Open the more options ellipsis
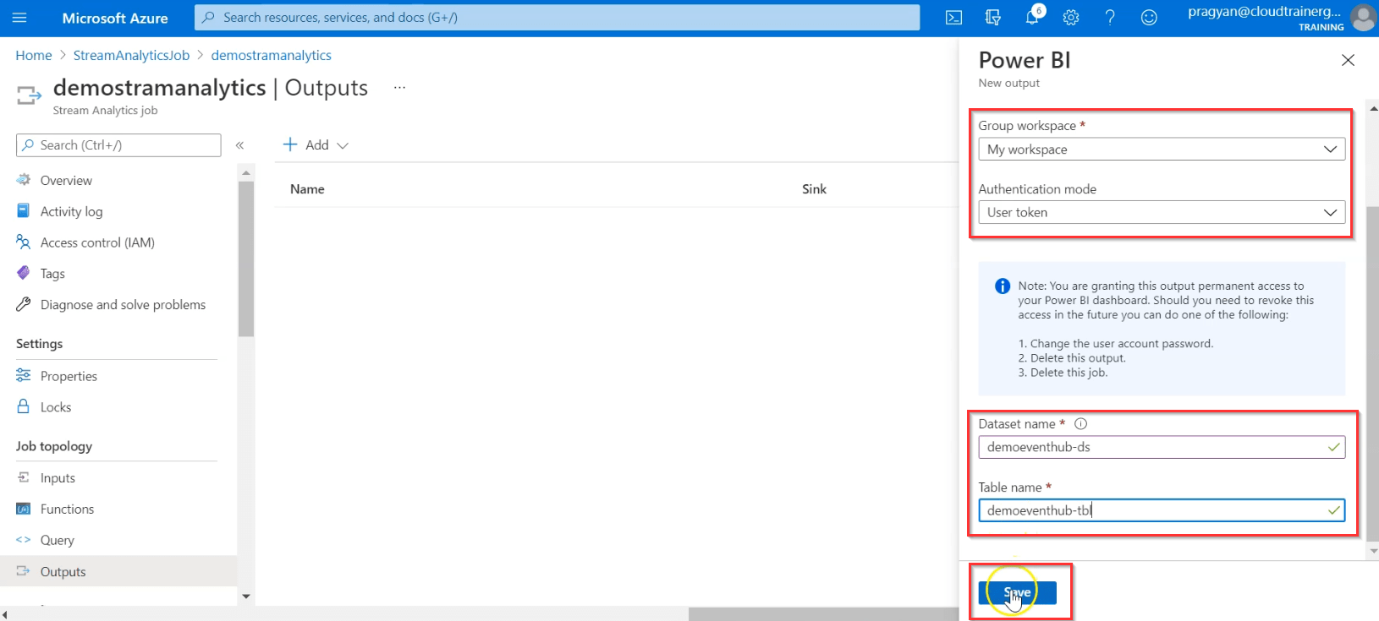Viewport: 1379px width, 621px height. tap(399, 87)
